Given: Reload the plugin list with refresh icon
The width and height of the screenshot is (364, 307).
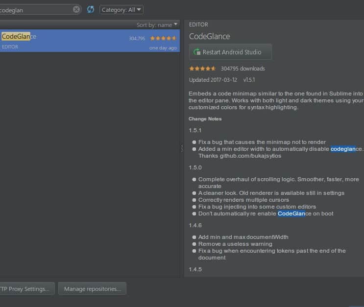Looking at the screenshot, I should tap(91, 9).
